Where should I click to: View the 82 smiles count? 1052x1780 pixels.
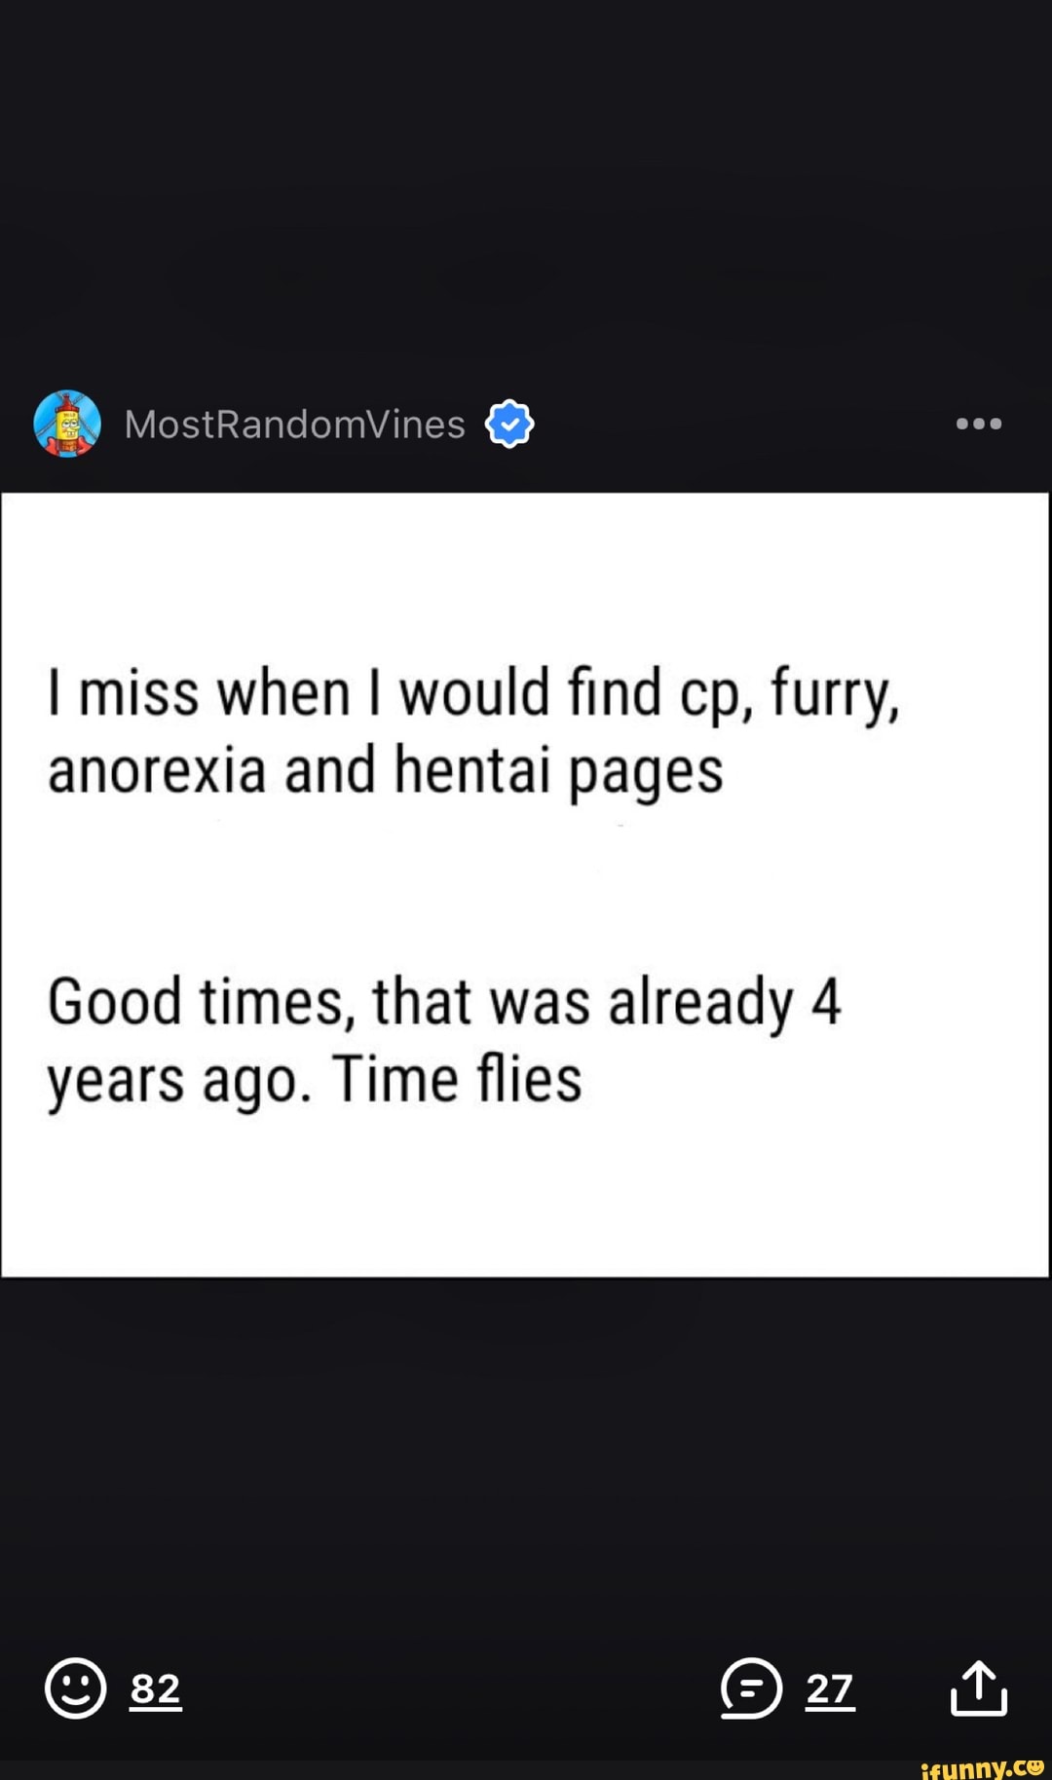[156, 1688]
